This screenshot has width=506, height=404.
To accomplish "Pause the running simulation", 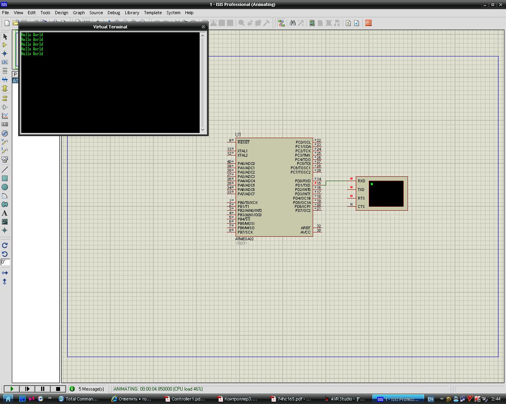I will (x=43, y=389).
